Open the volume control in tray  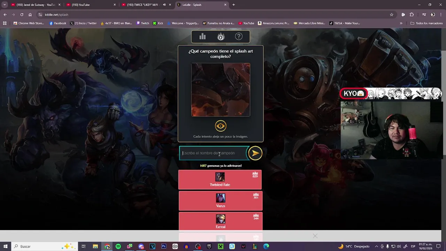pos(399,246)
